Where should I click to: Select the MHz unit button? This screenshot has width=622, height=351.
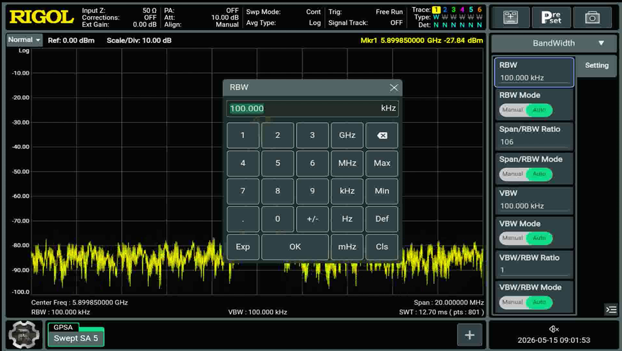tap(347, 163)
